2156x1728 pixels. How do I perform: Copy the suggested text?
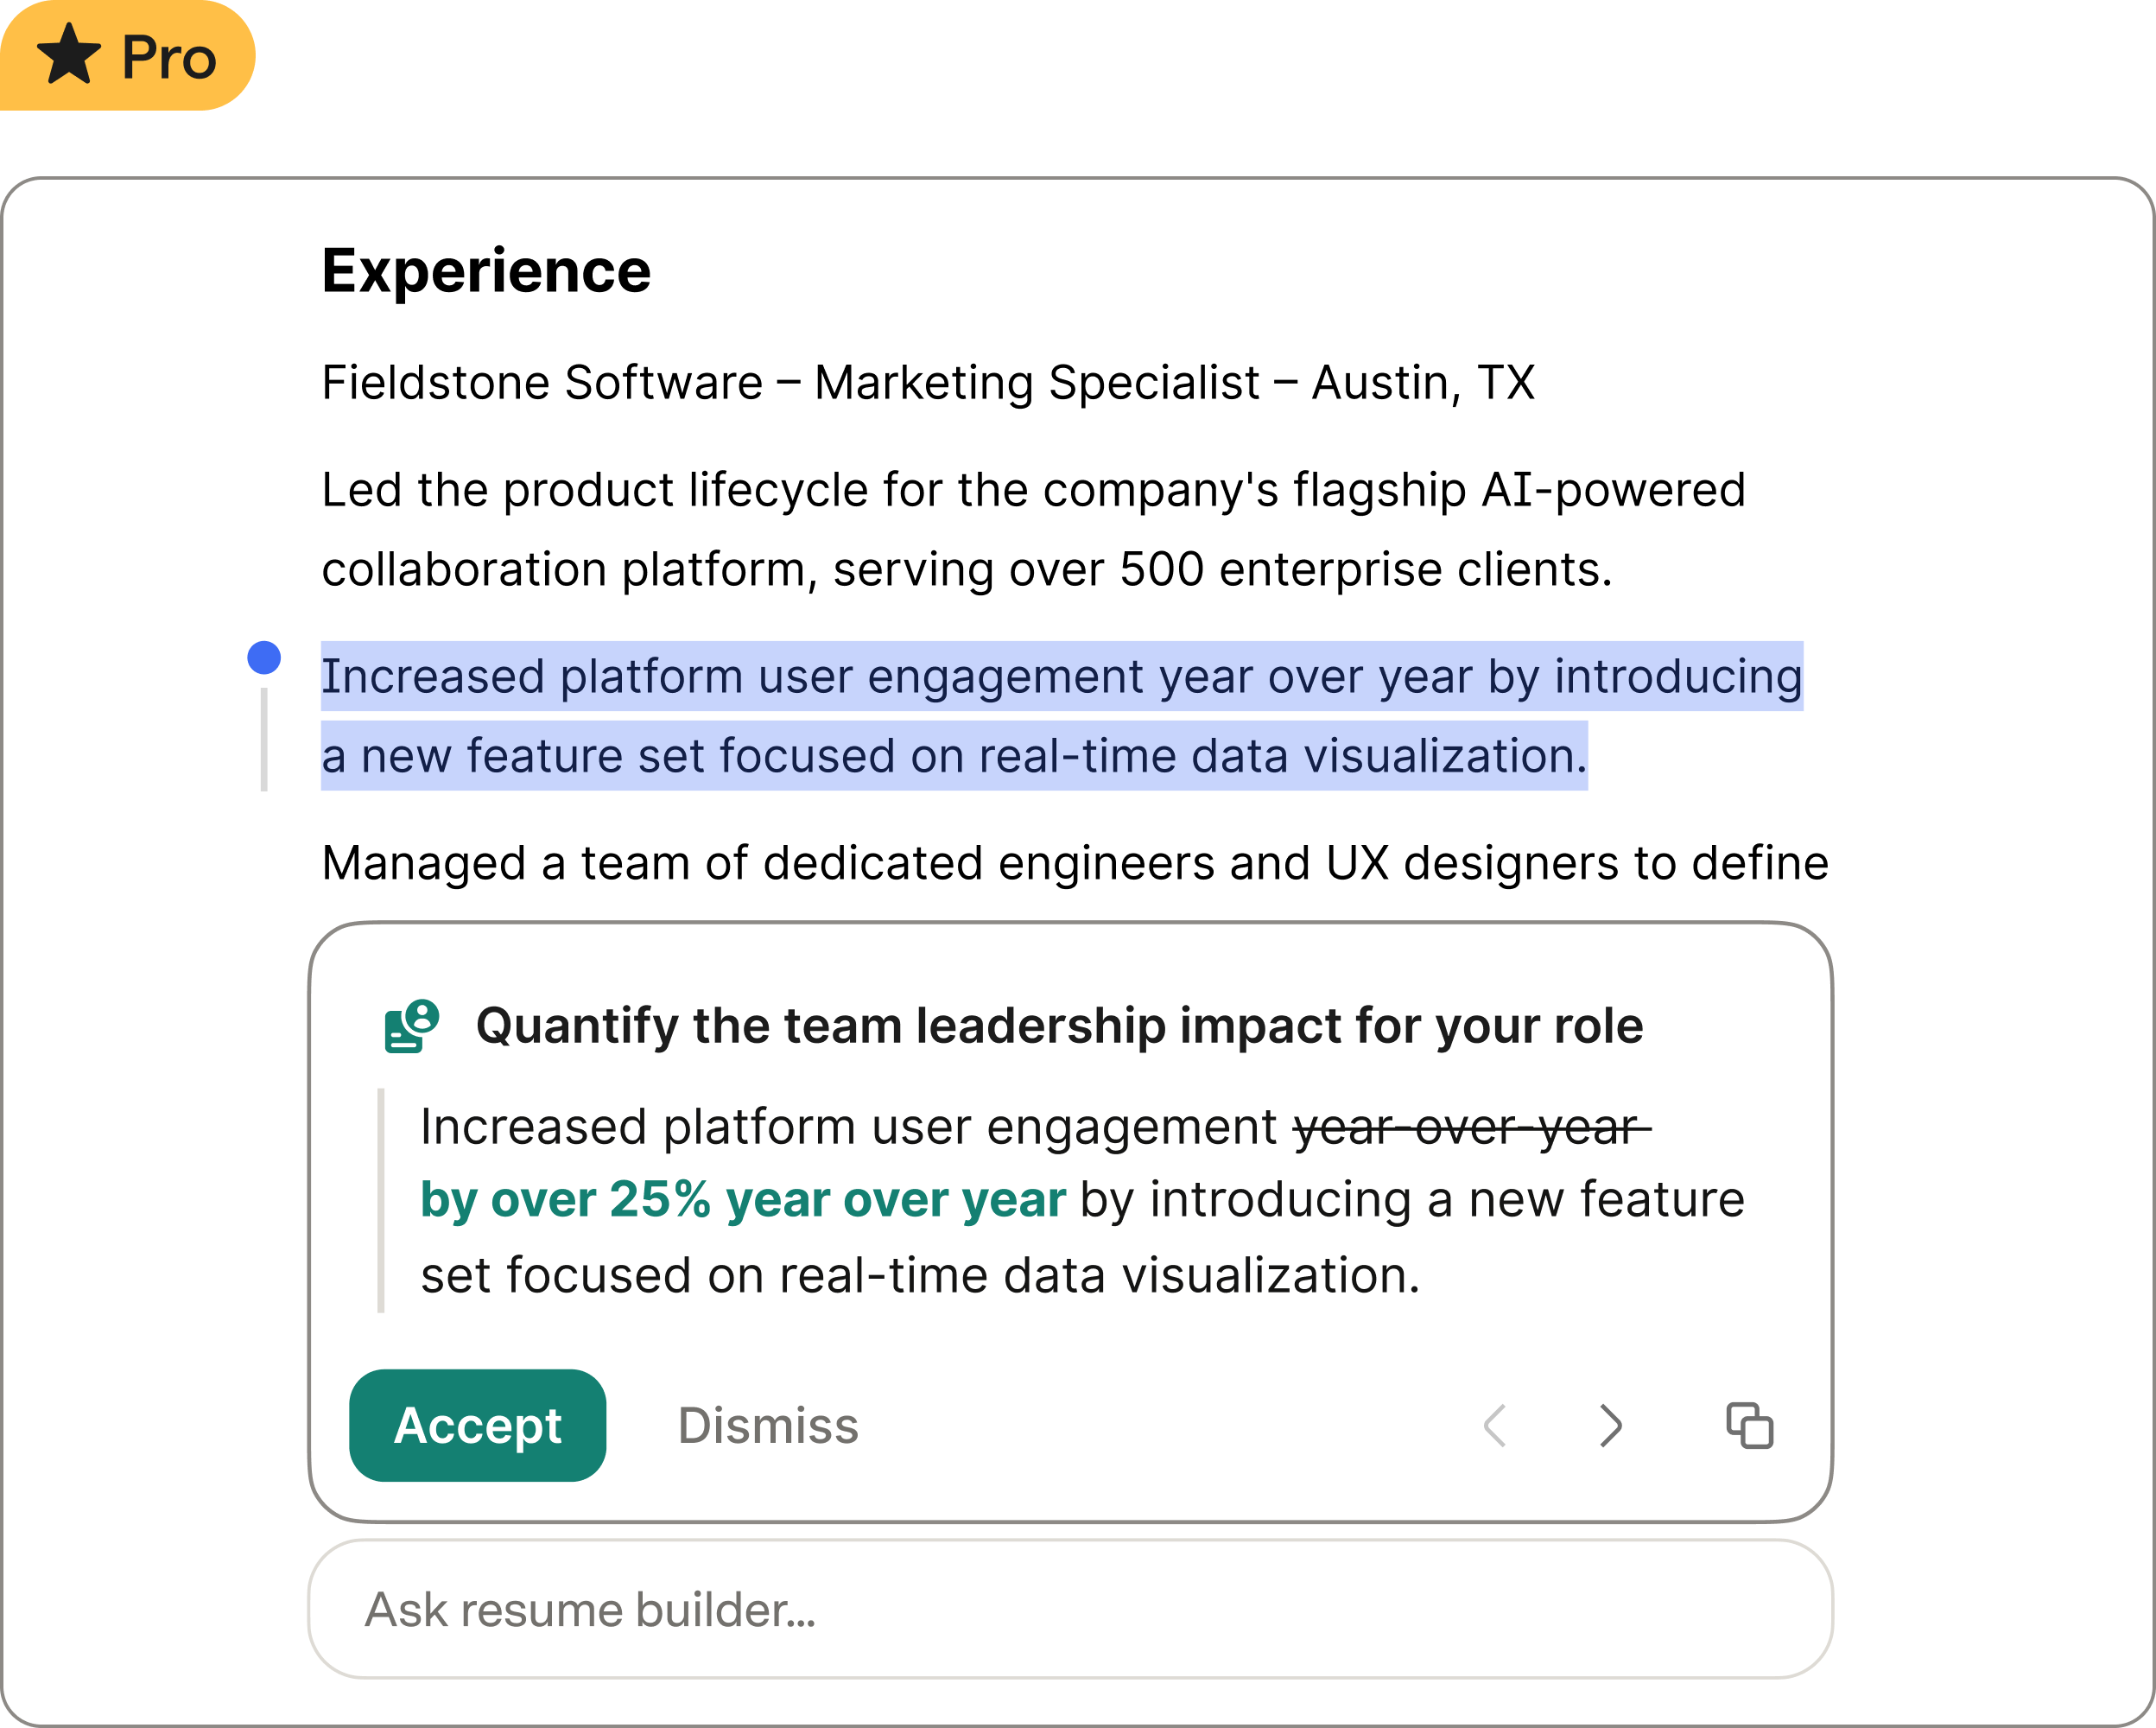pos(1750,1426)
